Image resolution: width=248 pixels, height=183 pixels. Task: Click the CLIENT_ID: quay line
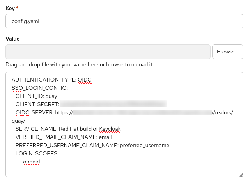click(36, 96)
